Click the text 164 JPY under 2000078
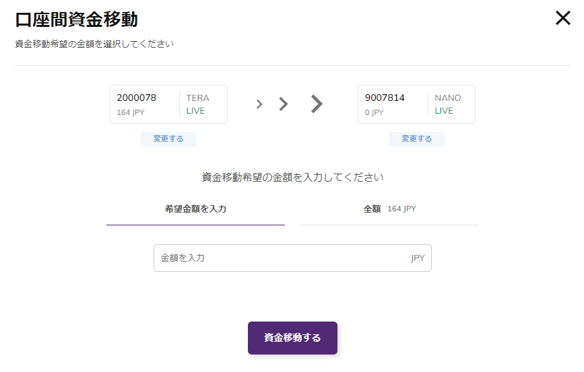The width and height of the screenshot is (584, 372). tap(131, 112)
